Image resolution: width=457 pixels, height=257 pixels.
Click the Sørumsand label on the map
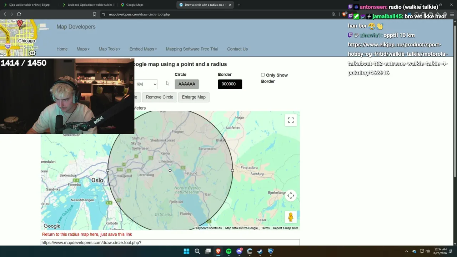coord(207,149)
